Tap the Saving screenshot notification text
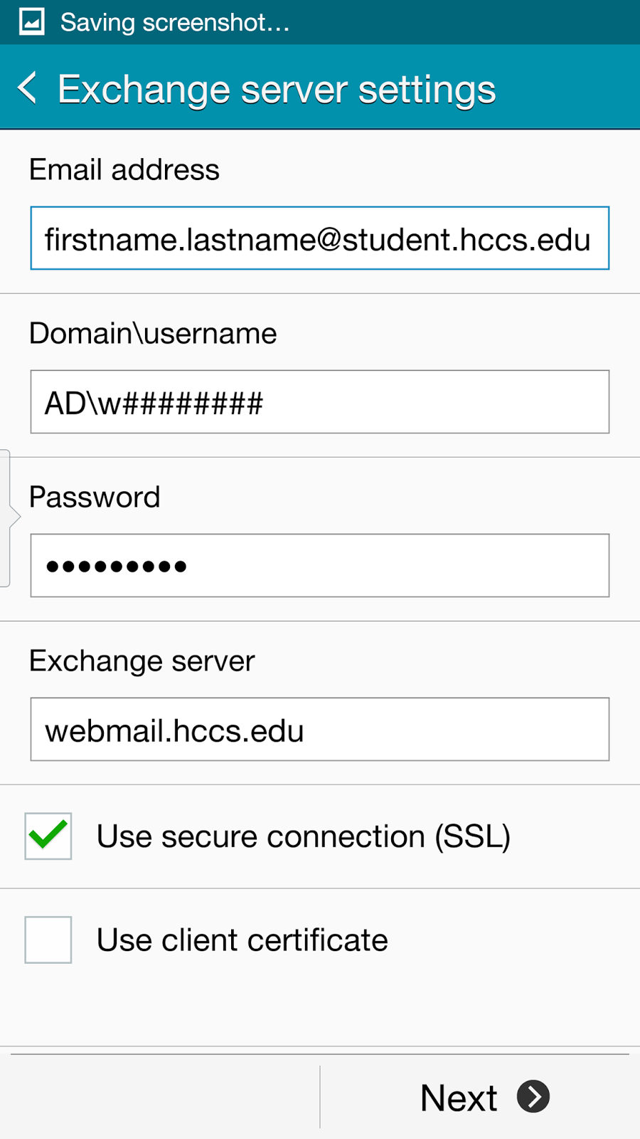The height and width of the screenshot is (1139, 640). (175, 23)
